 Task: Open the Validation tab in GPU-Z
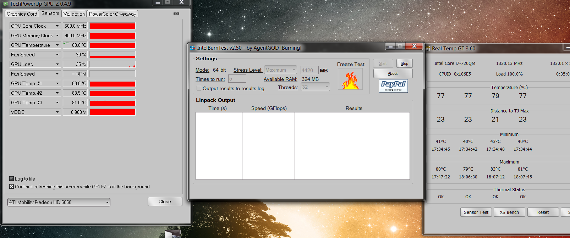coord(74,14)
